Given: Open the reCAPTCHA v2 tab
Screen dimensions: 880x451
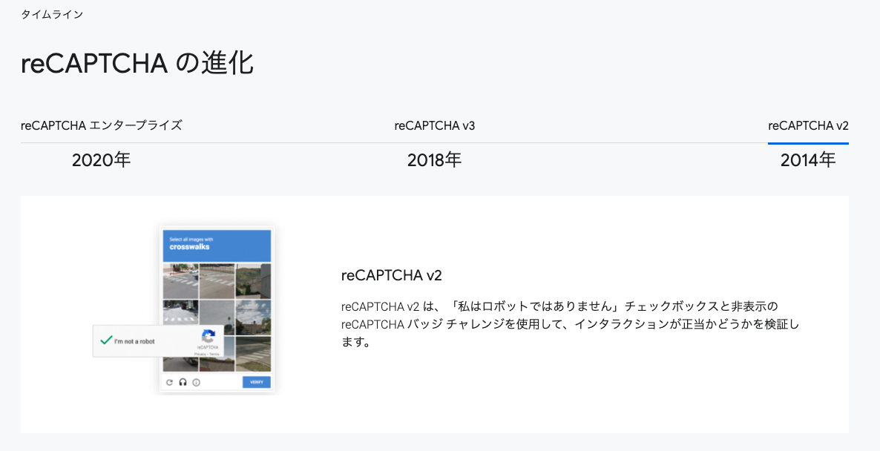Looking at the screenshot, I should point(808,125).
